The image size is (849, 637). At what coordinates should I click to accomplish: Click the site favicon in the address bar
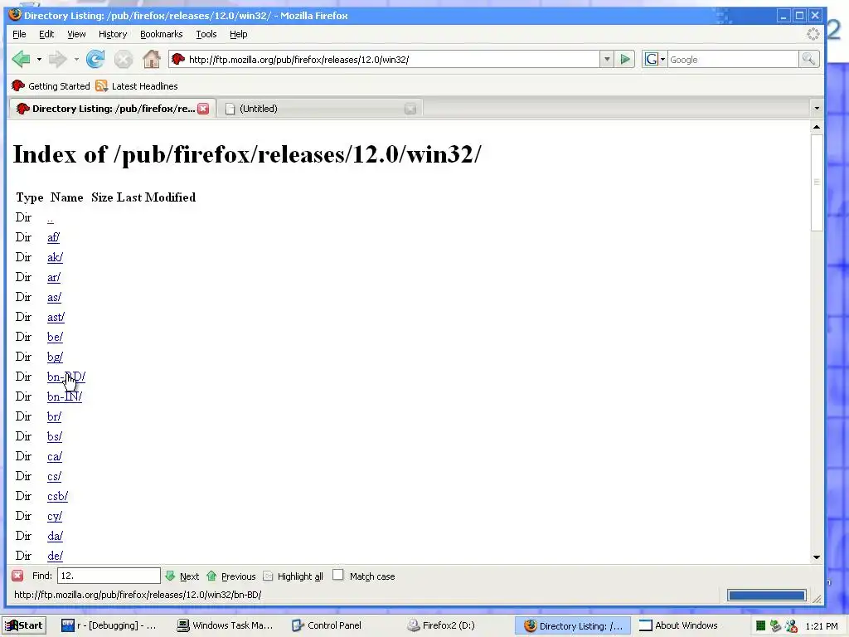click(178, 59)
